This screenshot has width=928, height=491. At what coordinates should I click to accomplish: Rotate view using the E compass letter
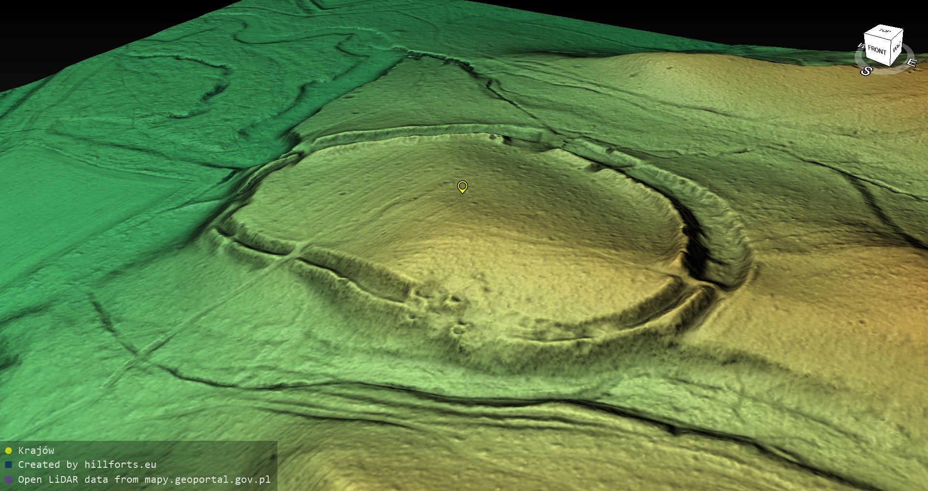[911, 62]
